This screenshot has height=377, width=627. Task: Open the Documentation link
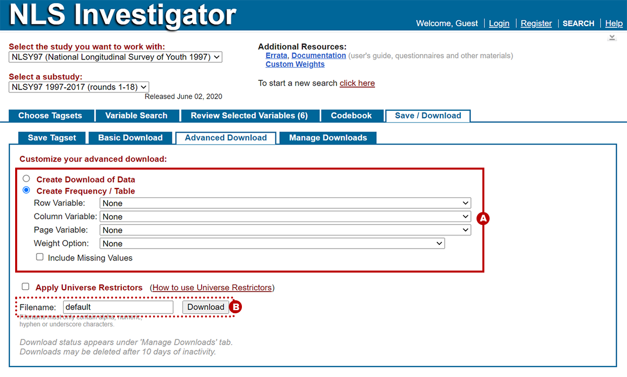coord(319,55)
